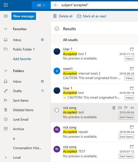Delete the hovered rick song message via trash icon
The image size is (138, 162).
pyautogui.click(x=114, y=108)
